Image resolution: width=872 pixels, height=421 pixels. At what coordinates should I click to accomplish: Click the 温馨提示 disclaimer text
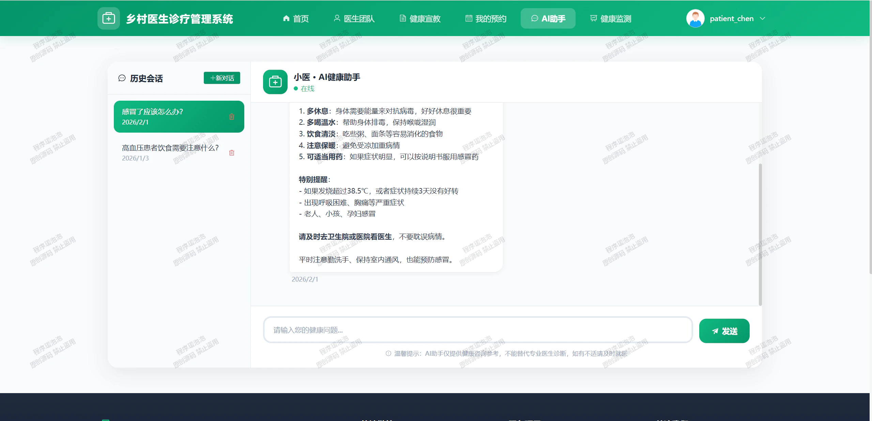(x=510, y=354)
